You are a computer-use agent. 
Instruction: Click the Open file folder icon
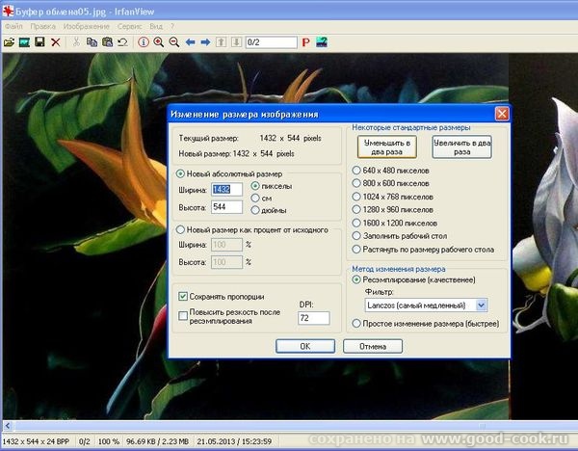click(9, 42)
